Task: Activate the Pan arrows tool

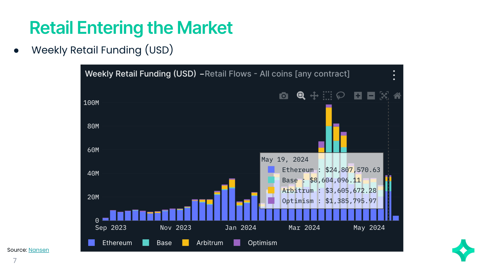Action: pyautogui.click(x=314, y=96)
